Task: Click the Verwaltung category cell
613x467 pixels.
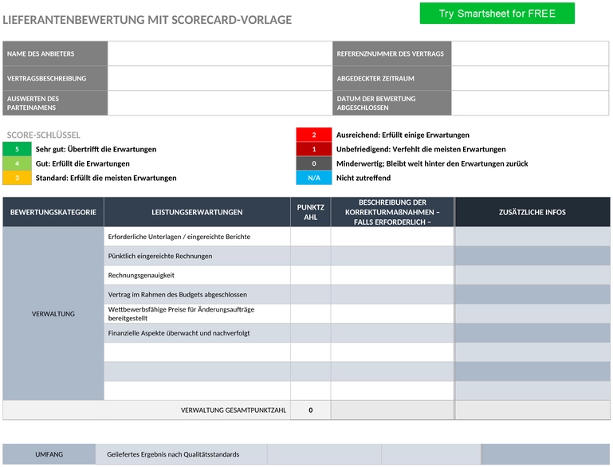Action: (x=53, y=314)
